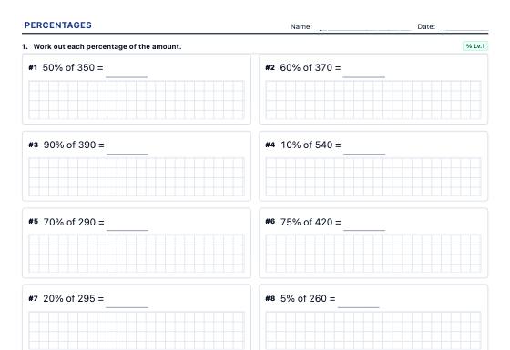Viewport: 510px width, 350px height.
Task: Click the working grid under 20% of 295
Action: [137, 331]
